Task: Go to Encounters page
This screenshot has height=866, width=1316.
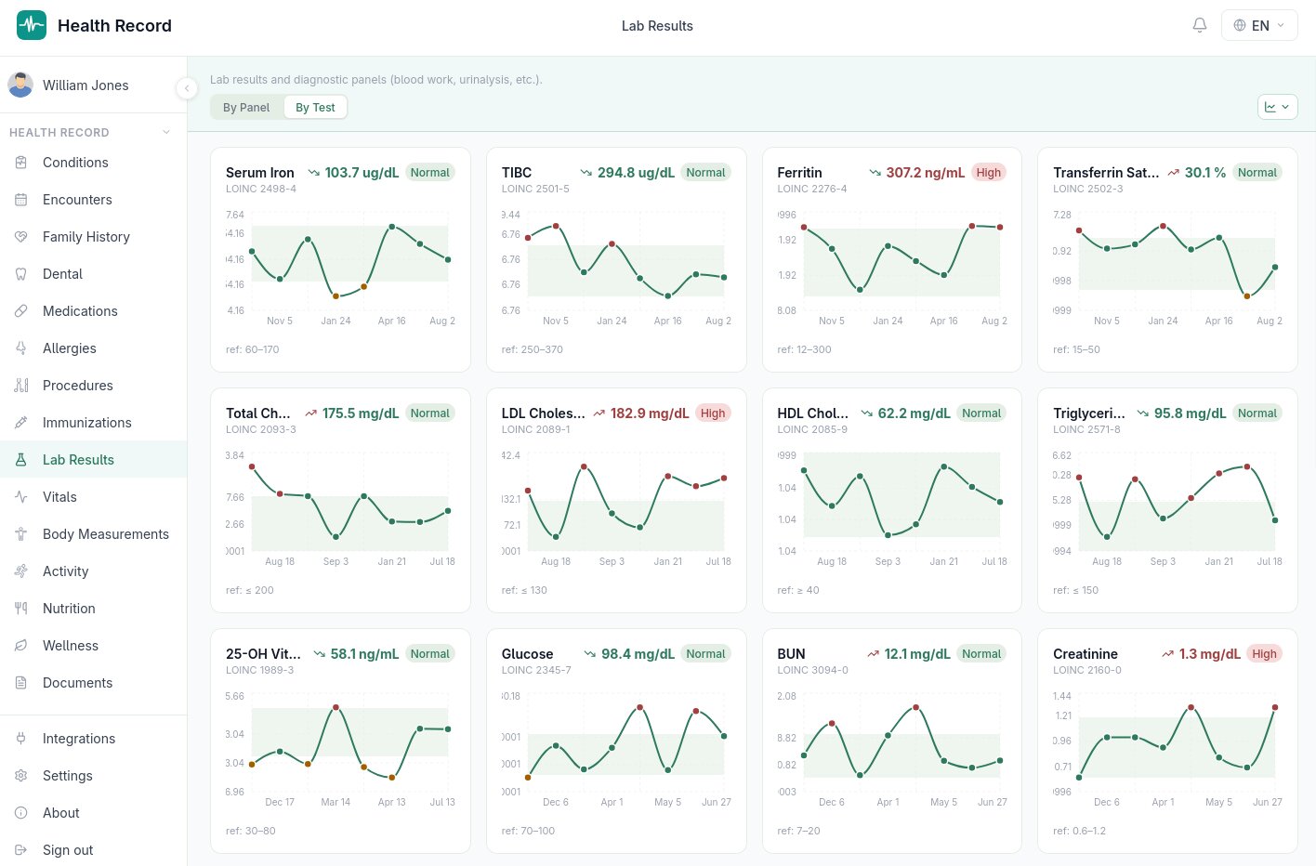Action: 93,200
